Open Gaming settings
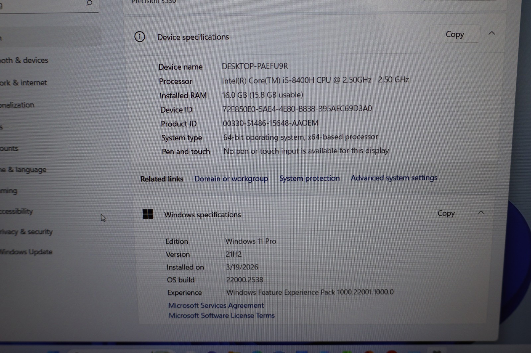 pyautogui.click(x=9, y=191)
